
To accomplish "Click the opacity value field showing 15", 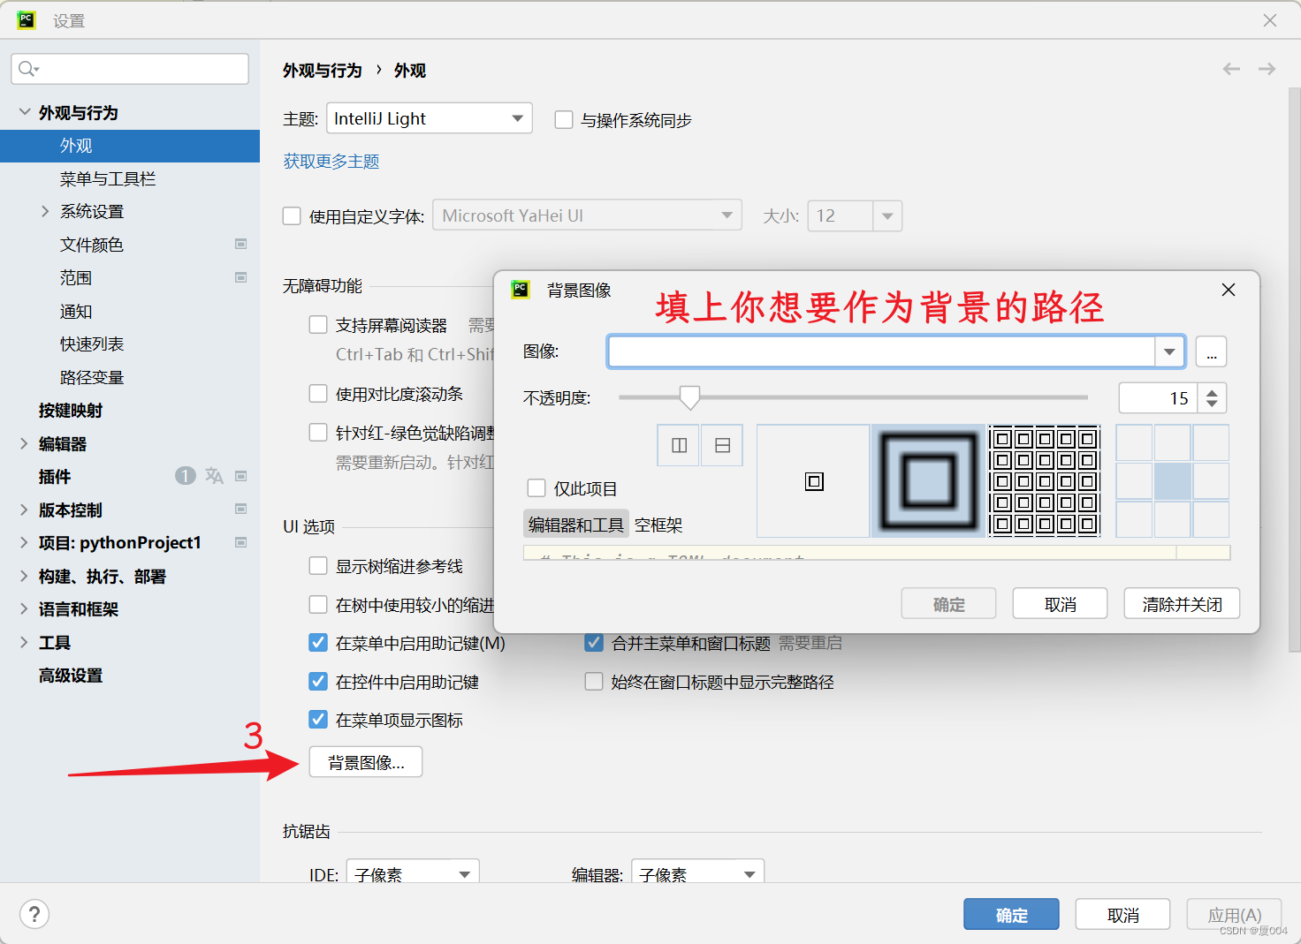I will tap(1159, 398).
